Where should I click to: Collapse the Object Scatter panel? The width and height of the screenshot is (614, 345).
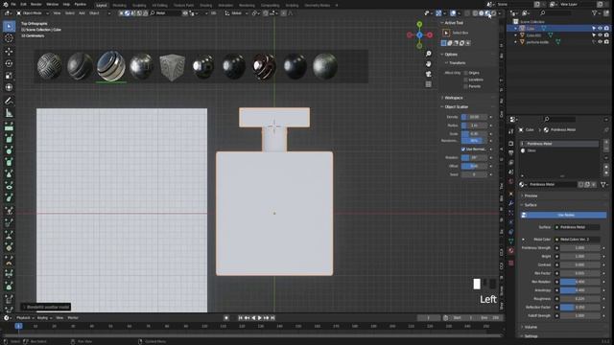pos(442,106)
